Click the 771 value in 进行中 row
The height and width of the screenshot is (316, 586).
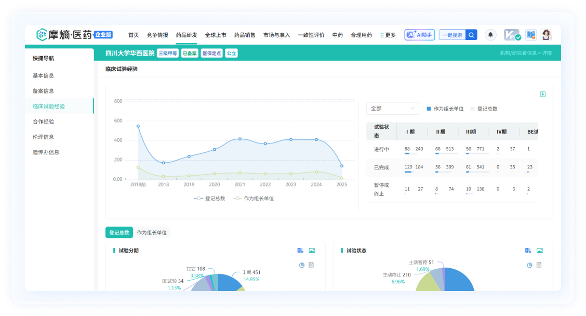coord(480,149)
